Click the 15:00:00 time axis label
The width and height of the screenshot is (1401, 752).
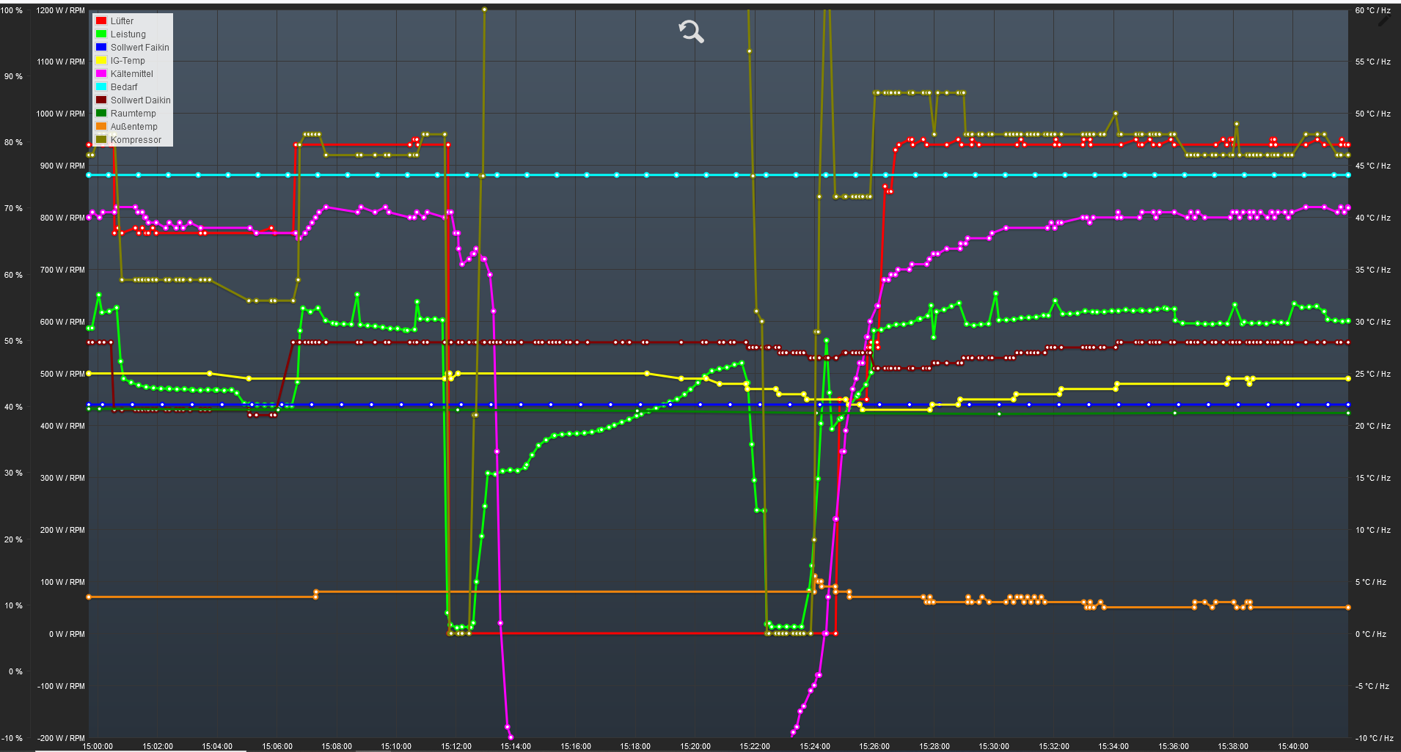(x=98, y=746)
